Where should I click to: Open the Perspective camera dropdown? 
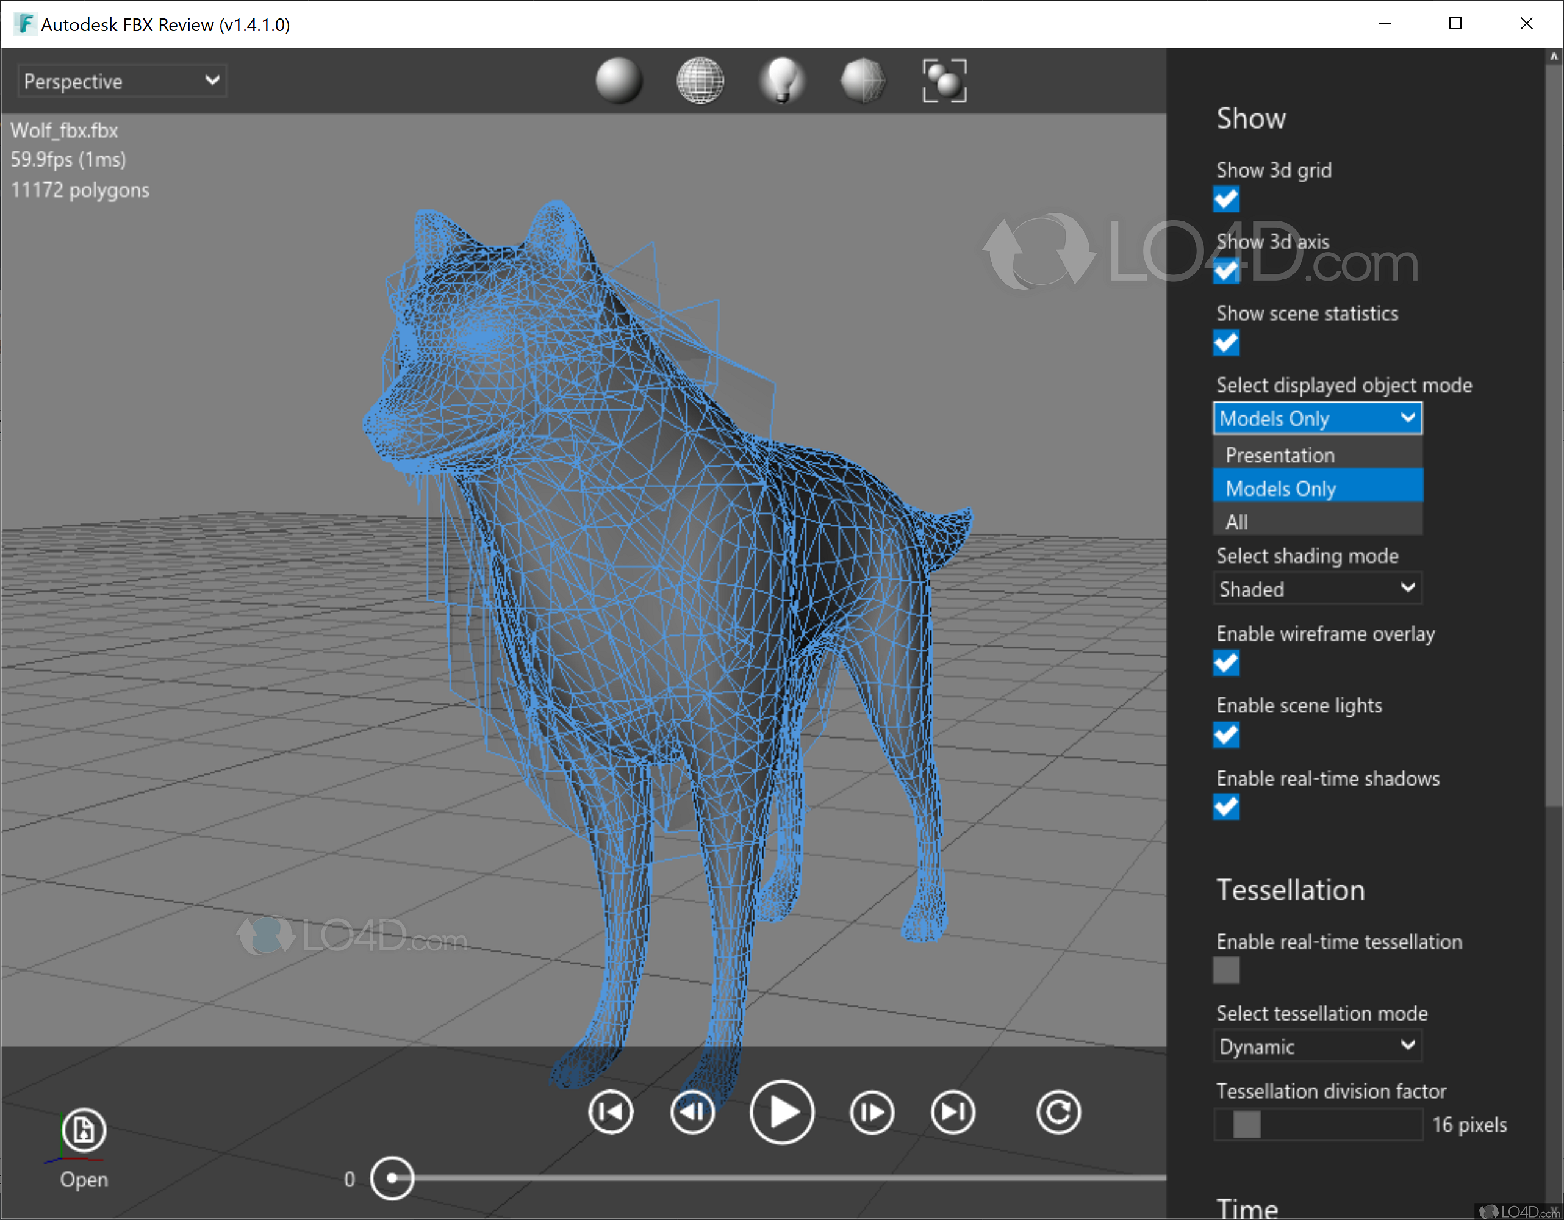click(122, 81)
